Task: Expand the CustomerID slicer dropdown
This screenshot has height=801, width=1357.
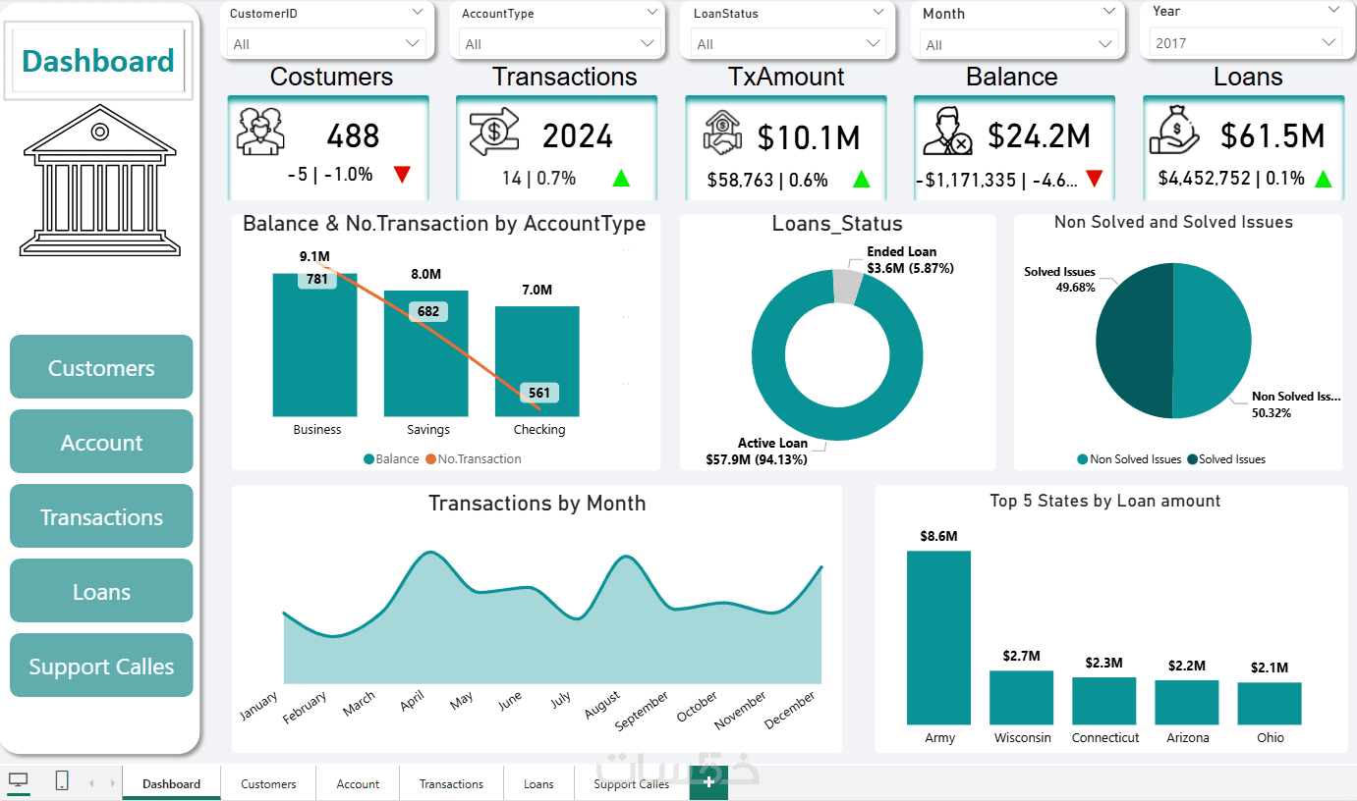Action: coord(418,12)
